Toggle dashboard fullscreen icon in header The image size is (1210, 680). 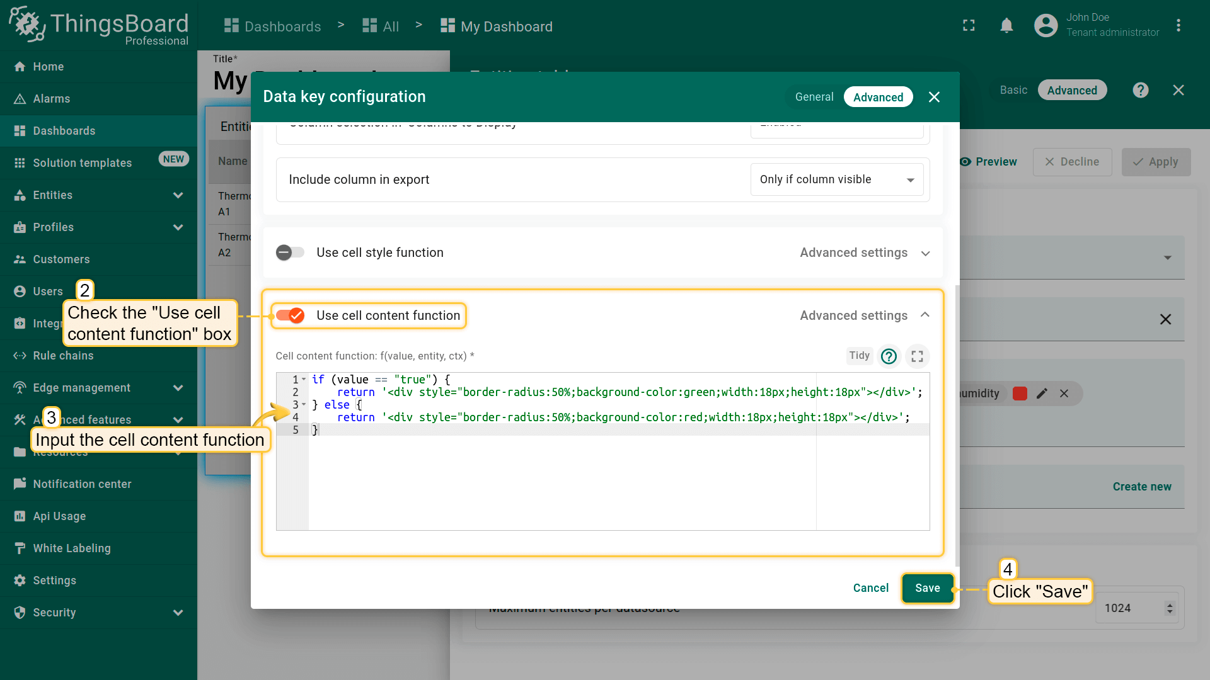(969, 26)
